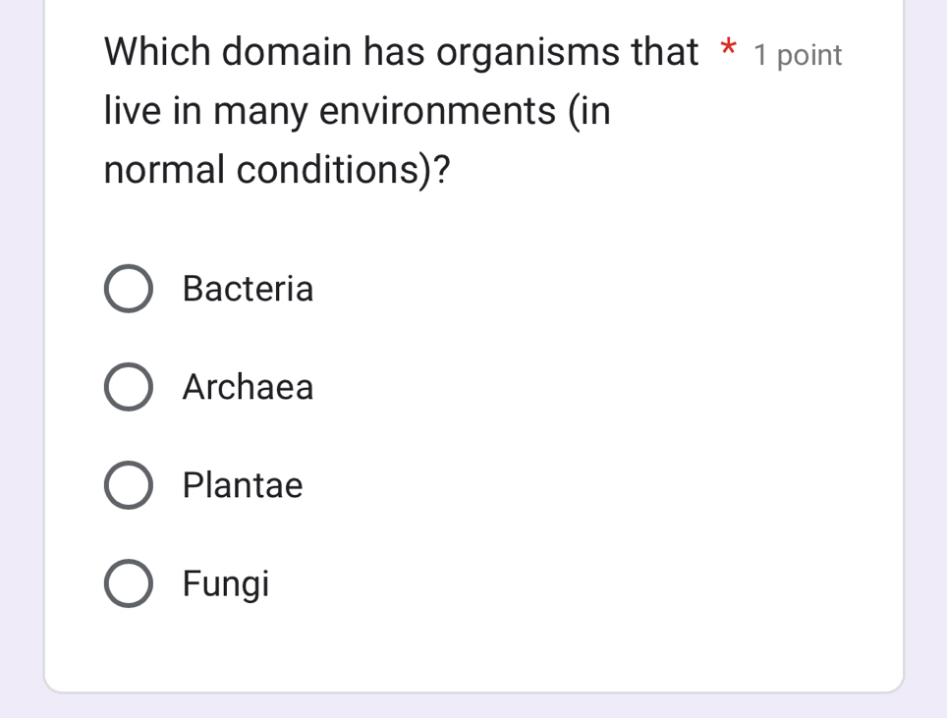The image size is (947, 718).
Task: Click the 'live in many environments' line
Action: pyautogui.click(x=357, y=111)
